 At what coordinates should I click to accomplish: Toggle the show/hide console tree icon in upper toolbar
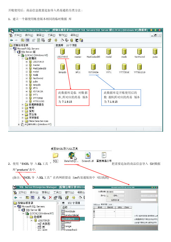28,40
